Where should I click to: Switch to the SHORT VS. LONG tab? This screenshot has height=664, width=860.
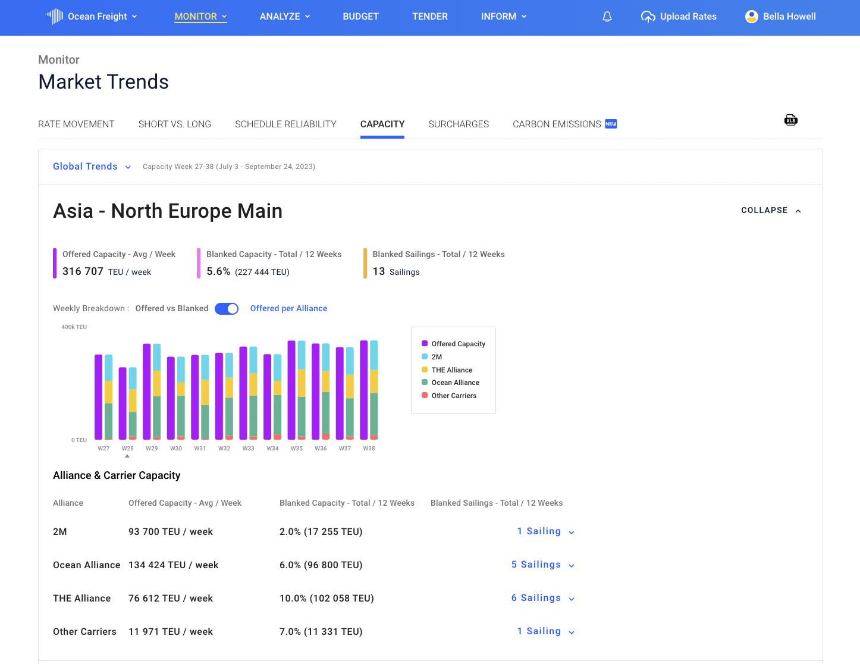point(175,124)
